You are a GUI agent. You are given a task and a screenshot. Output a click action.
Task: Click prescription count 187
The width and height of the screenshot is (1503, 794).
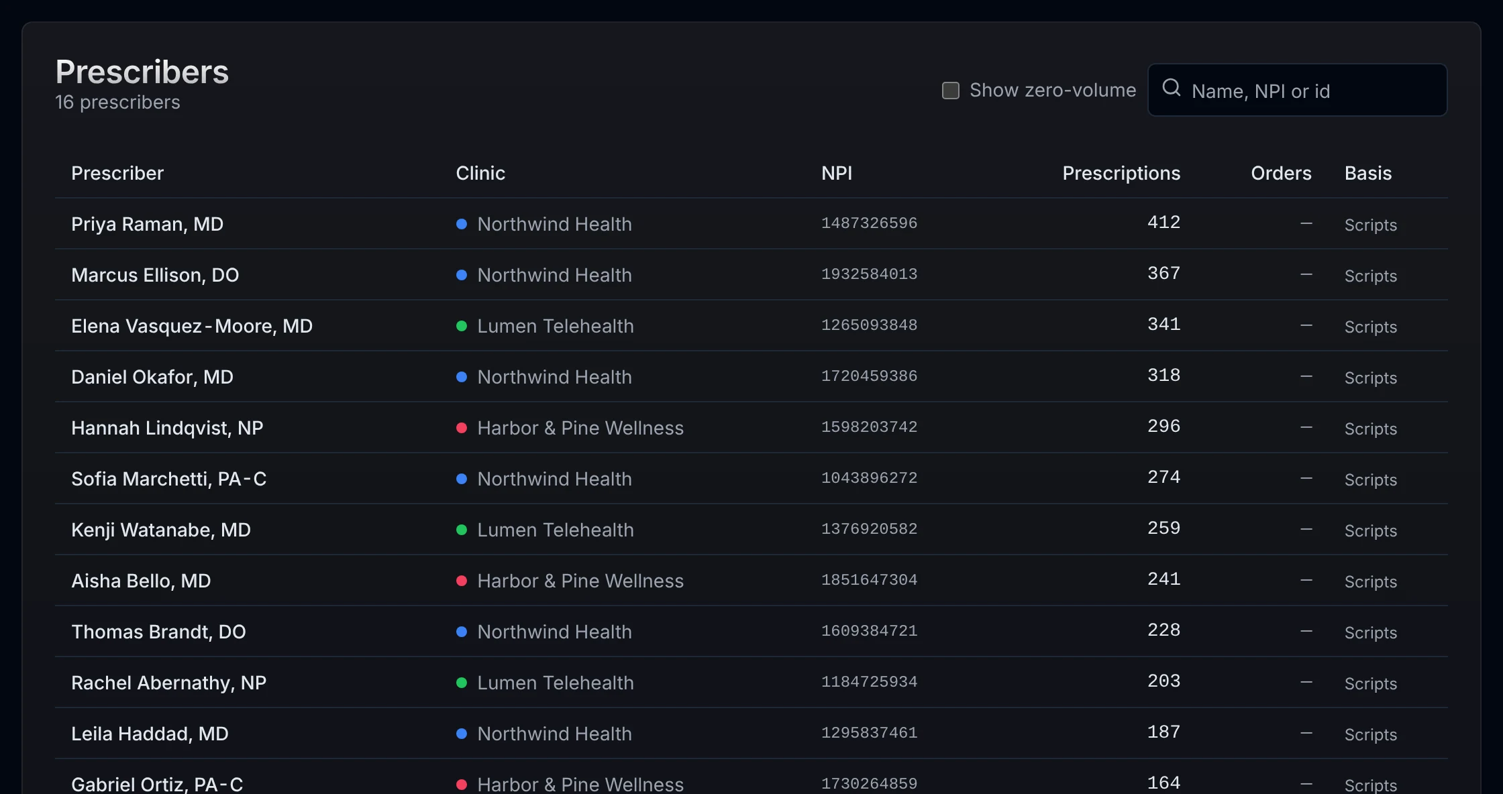pyautogui.click(x=1163, y=732)
